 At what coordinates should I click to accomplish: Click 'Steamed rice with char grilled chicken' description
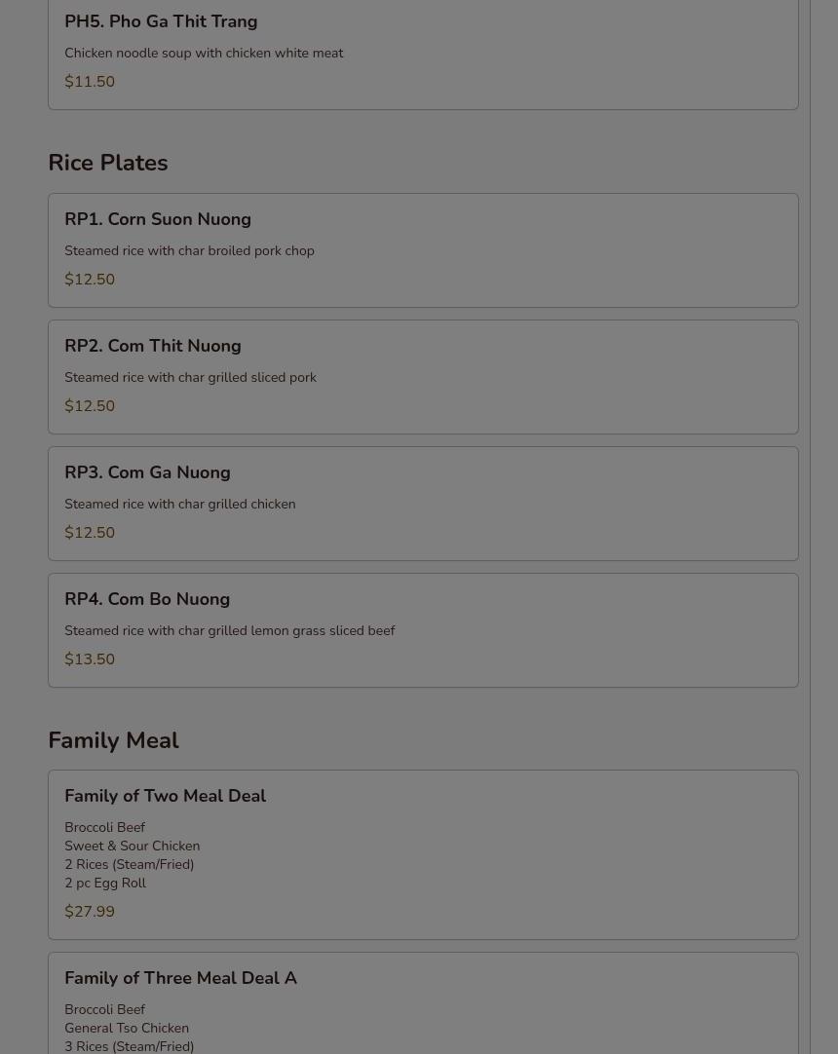tap(180, 505)
